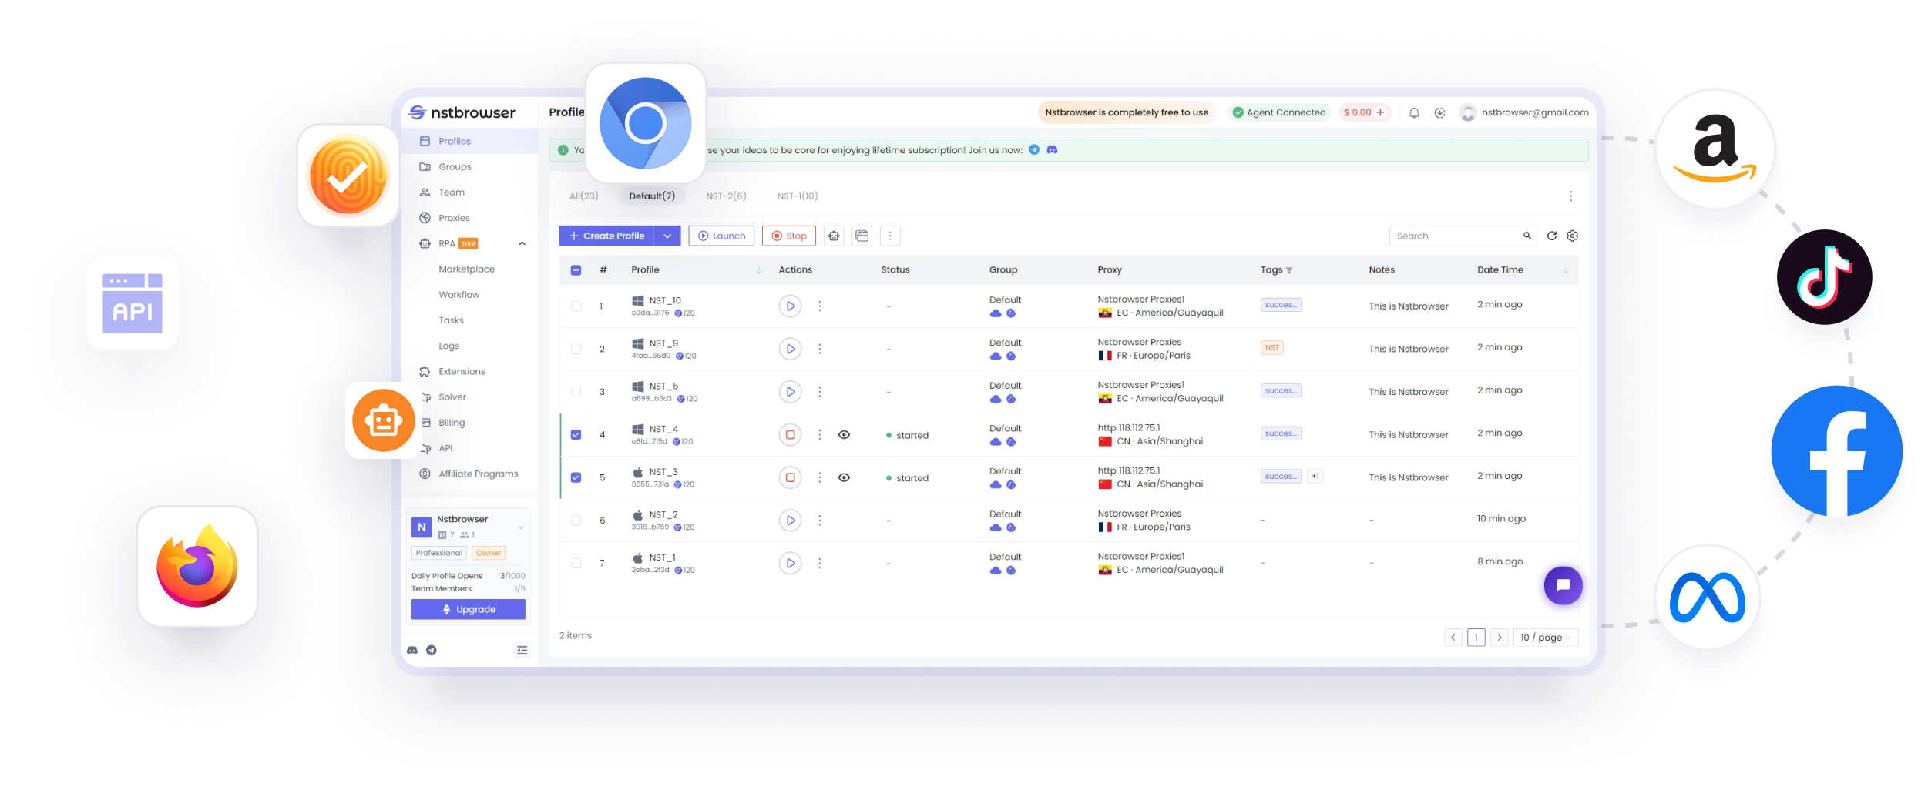Click the refresh icon beside search

(1551, 236)
